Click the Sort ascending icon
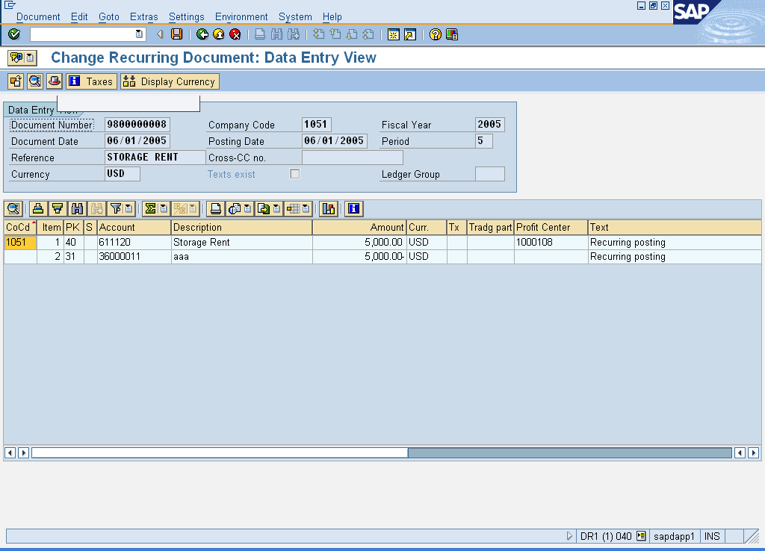This screenshot has width=765, height=551. (38, 209)
